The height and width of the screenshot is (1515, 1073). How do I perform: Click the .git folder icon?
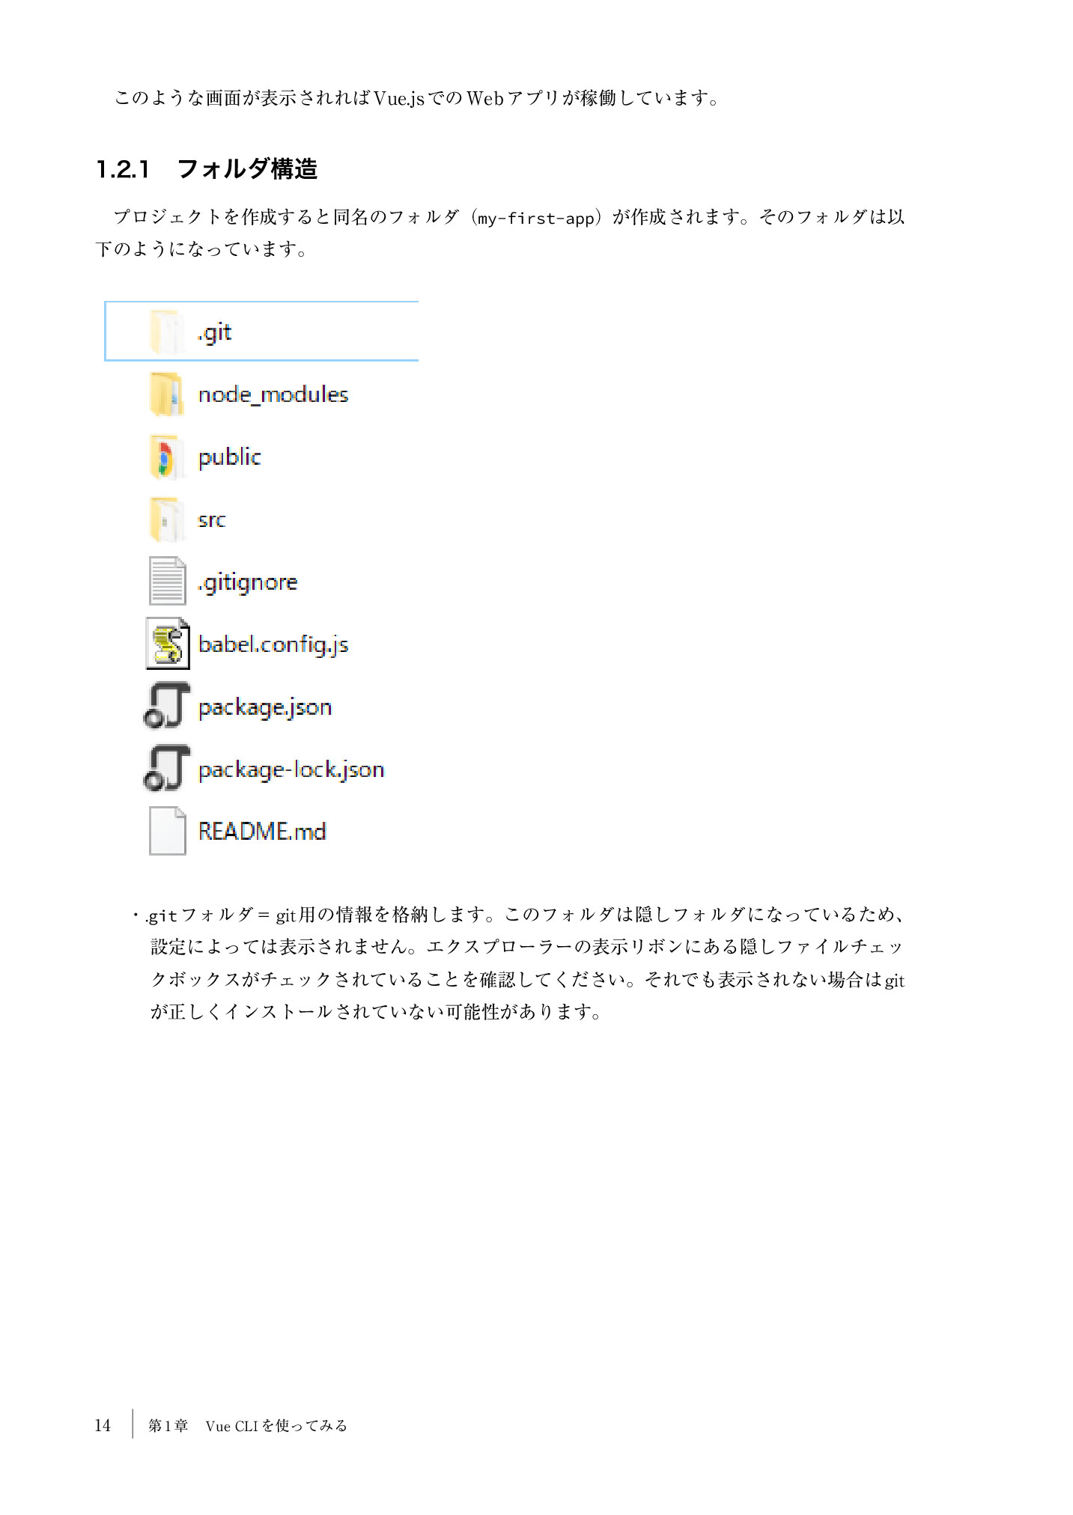pos(166,332)
